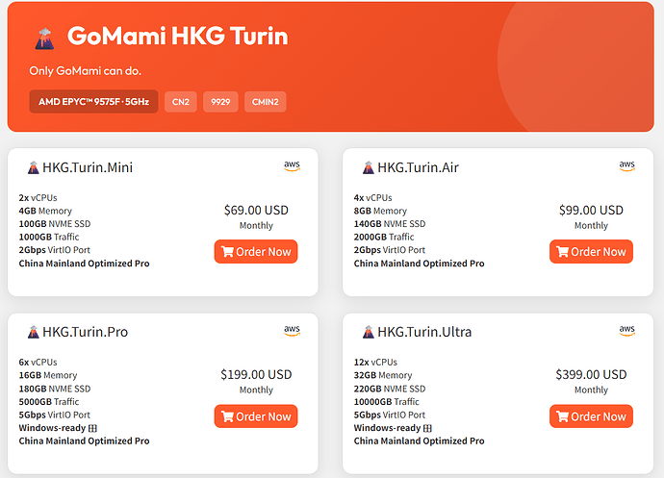Click the GoMami volcano logo in the banner
Viewport: 664px width, 478px height.
click(45, 38)
